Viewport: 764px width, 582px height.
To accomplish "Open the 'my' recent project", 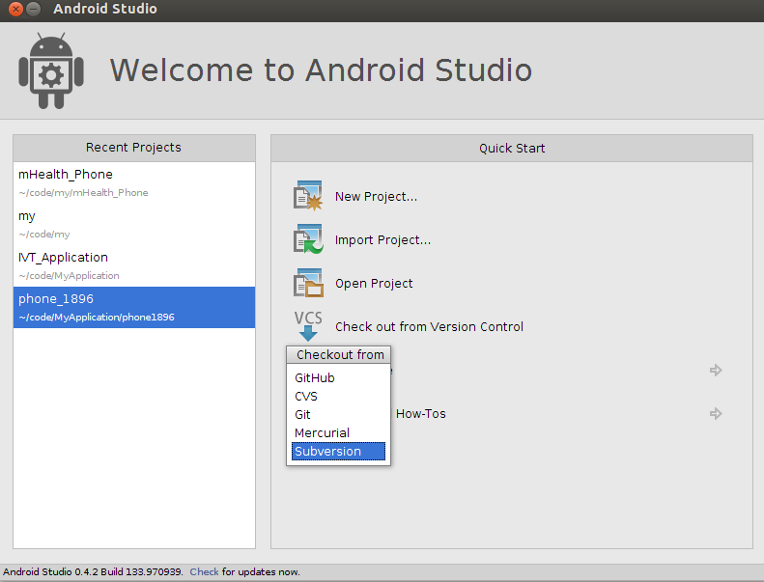I will (x=134, y=224).
